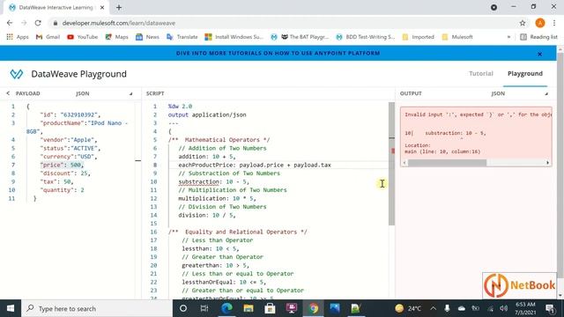The width and height of the screenshot is (564, 317).
Task: Launch Microsoft Edge from taskbar
Action: [226, 308]
